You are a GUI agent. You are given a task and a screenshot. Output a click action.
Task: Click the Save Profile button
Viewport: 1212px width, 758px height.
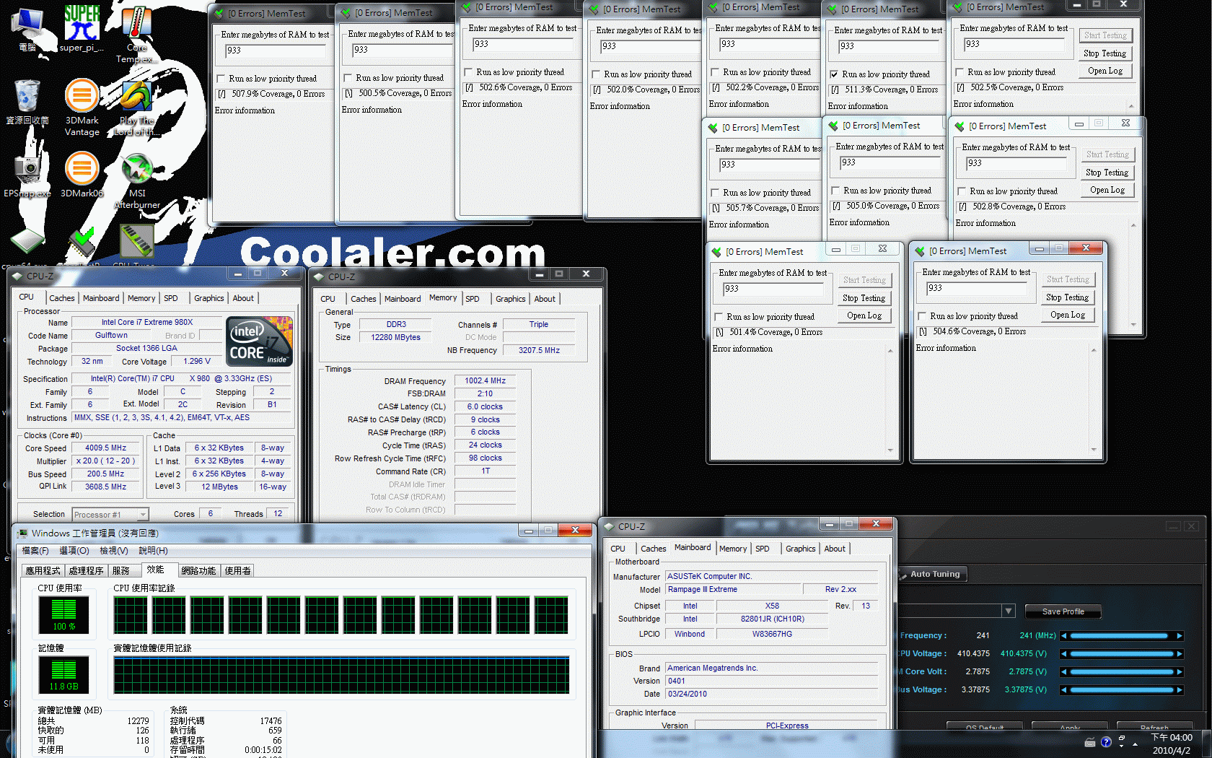[x=1063, y=611]
